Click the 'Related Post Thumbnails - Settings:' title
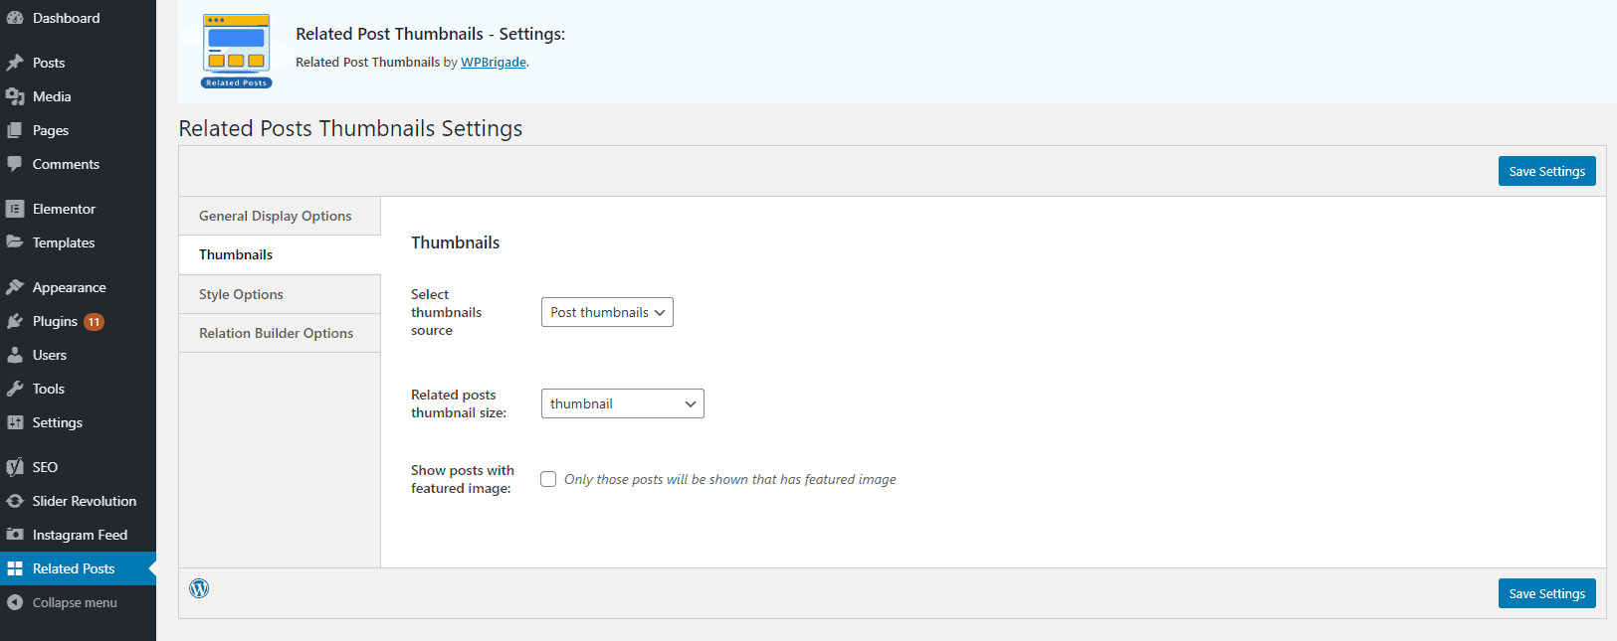Image resolution: width=1617 pixels, height=641 pixels. click(430, 34)
